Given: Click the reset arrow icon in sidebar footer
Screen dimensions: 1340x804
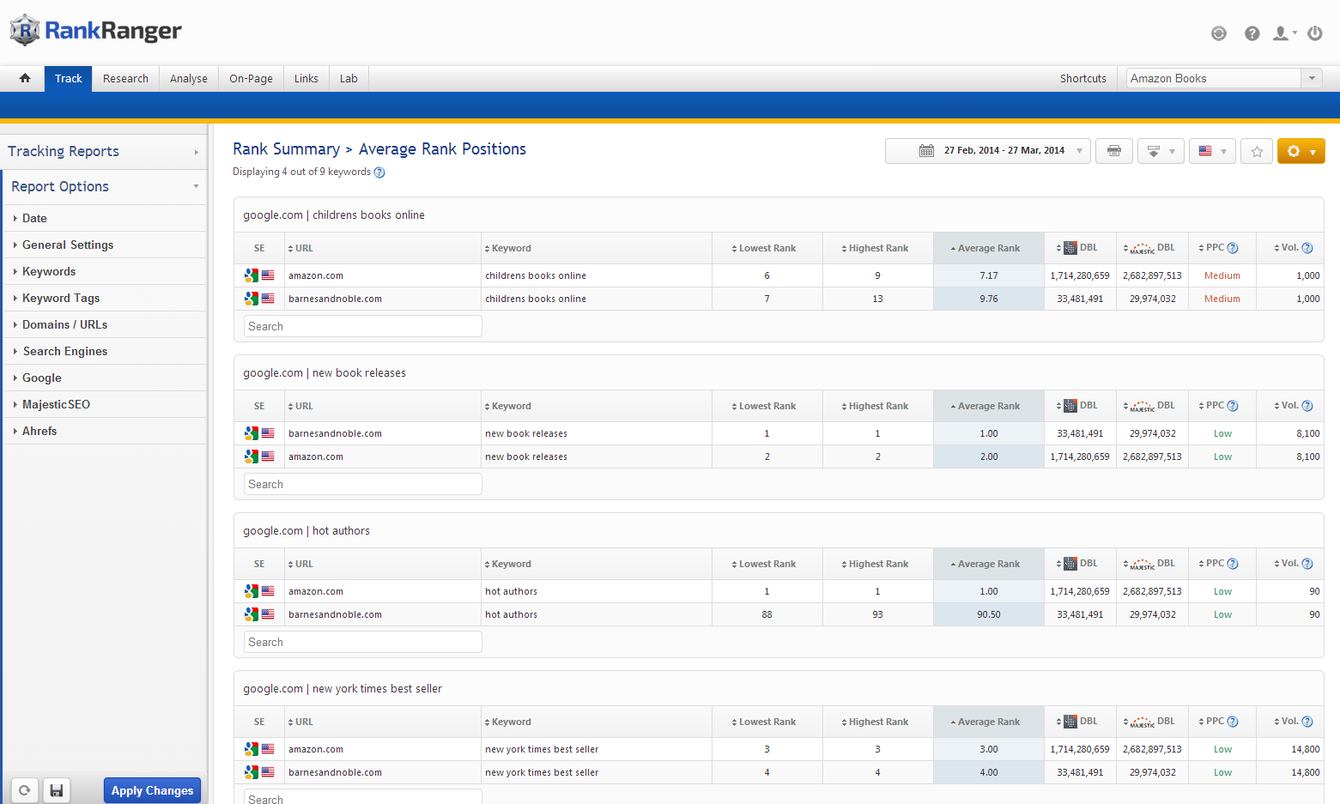Looking at the screenshot, I should pos(25,790).
